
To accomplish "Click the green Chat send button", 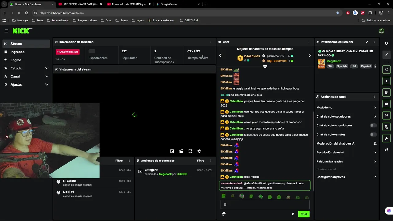I will (304, 214).
